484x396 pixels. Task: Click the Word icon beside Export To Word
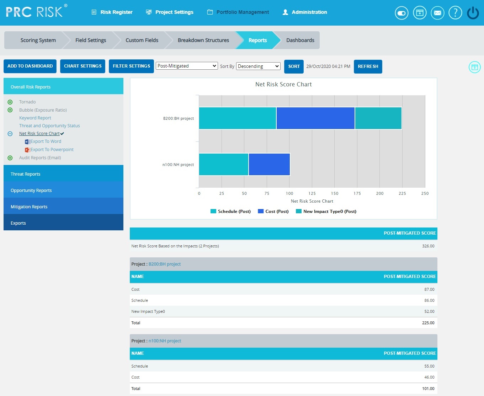pos(27,141)
